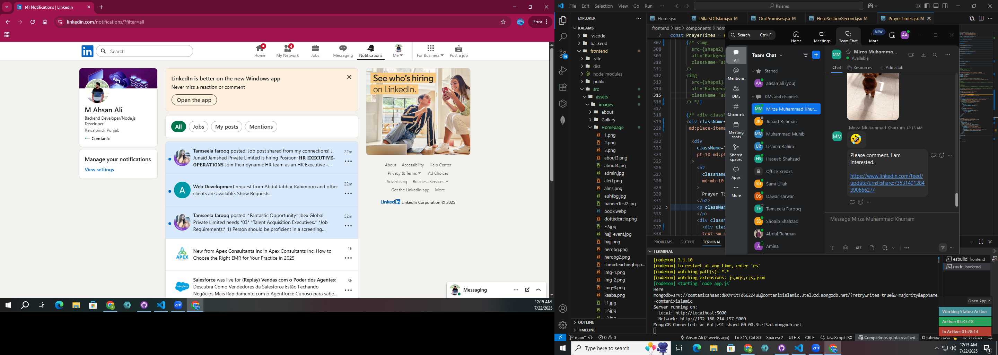Viewport: 998px width, 355px height.
Task: Open VS Code Accounts icon
Action: 563,309
